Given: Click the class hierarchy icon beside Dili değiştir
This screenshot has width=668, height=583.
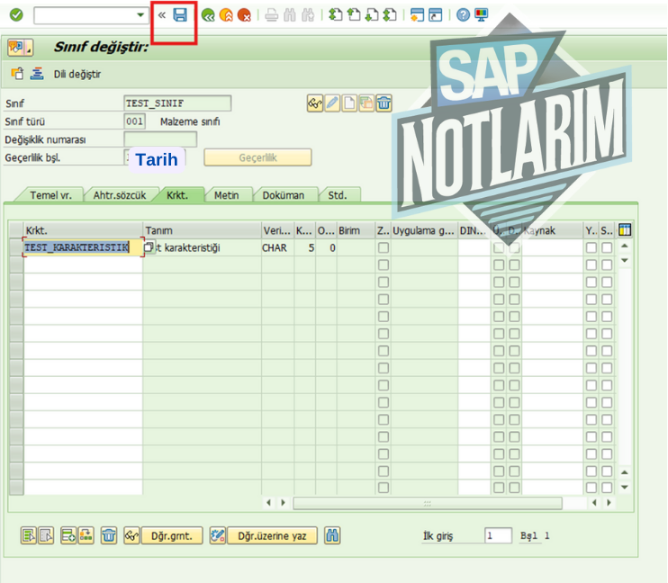Looking at the screenshot, I should (37, 74).
